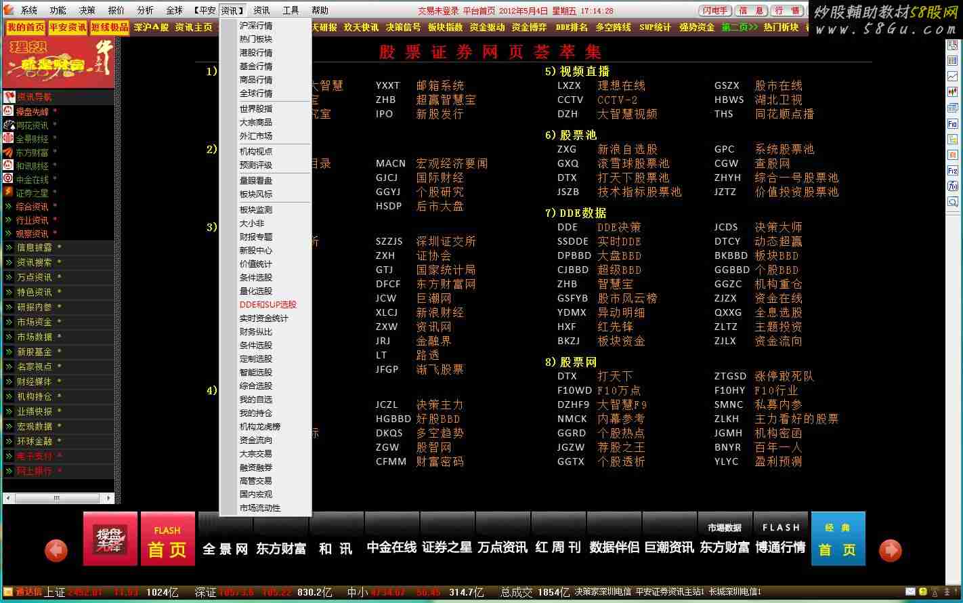Open the line chart icon in right toolbar
The image size is (963, 603).
[953, 77]
